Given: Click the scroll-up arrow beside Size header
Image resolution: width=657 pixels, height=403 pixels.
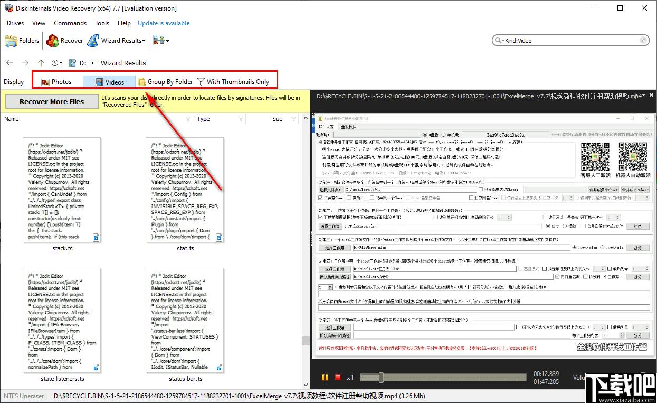Looking at the screenshot, I should coord(306,119).
